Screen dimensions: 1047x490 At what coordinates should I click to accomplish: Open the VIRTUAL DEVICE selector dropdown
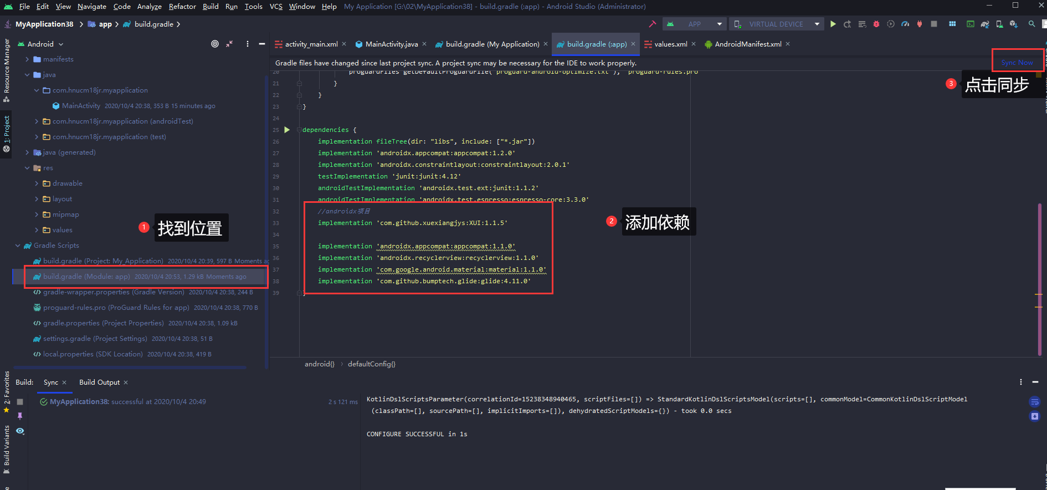point(776,24)
